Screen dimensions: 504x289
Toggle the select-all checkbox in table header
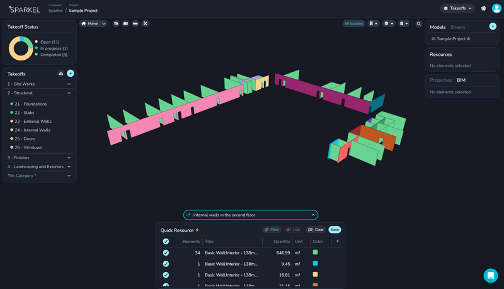(x=166, y=241)
